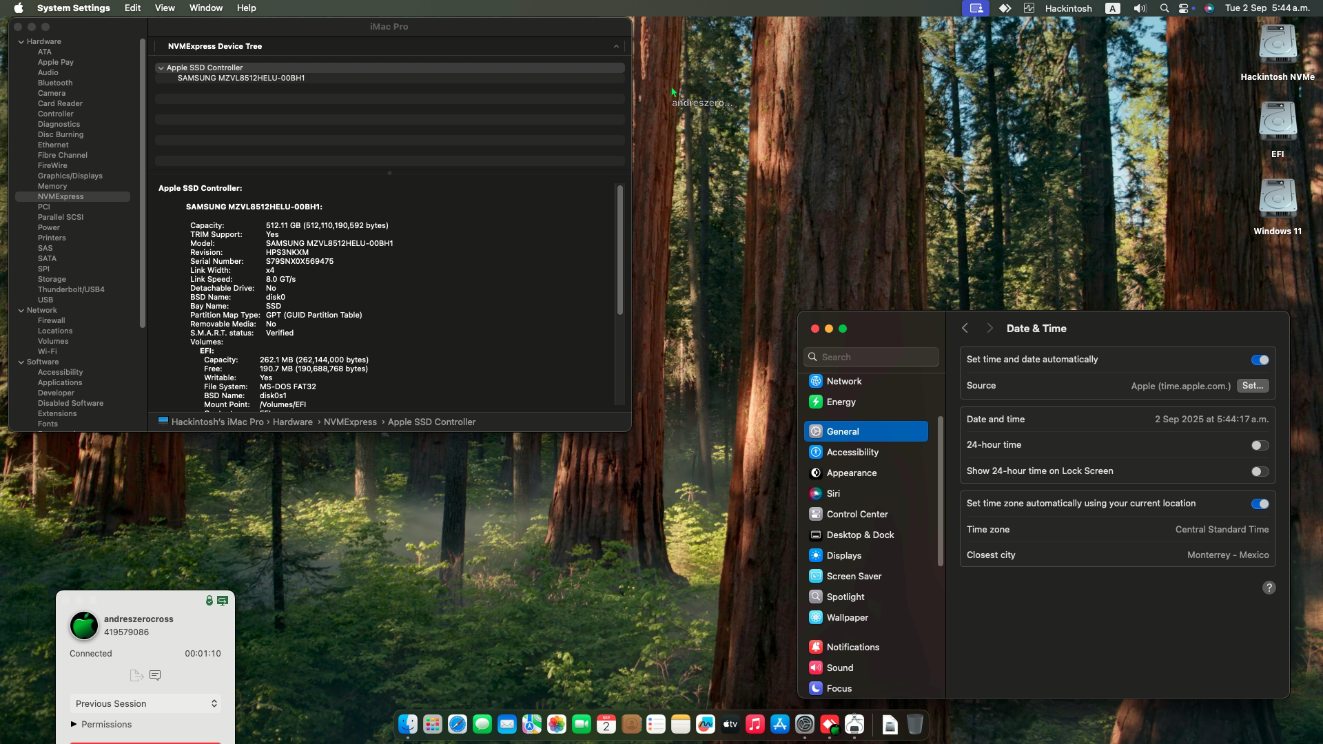Enable 24-hour time switch
Viewport: 1323px width, 744px height.
(1259, 445)
